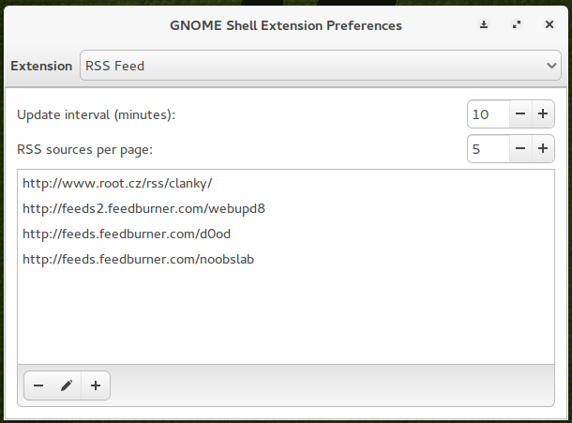572x423 pixels.
Task: Expand the combo box chevron arrow
Action: coord(551,66)
